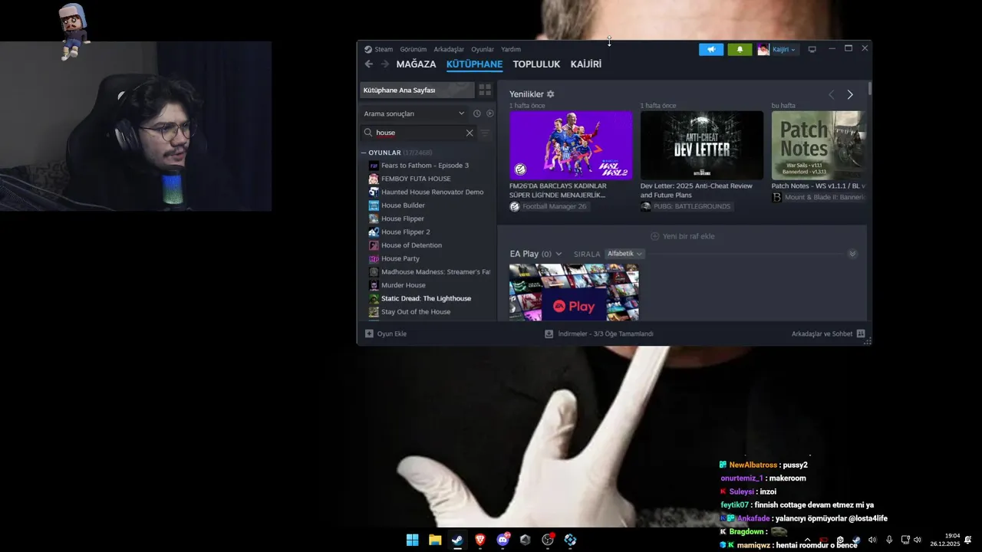Open Arkadaşlar ve Sohbet

pos(829,333)
